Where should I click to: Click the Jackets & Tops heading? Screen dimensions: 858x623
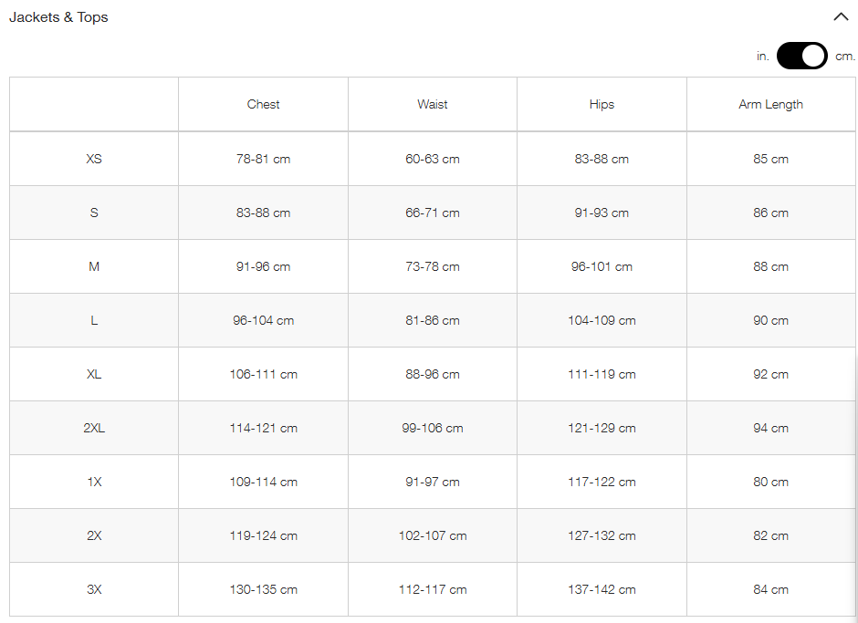(58, 17)
